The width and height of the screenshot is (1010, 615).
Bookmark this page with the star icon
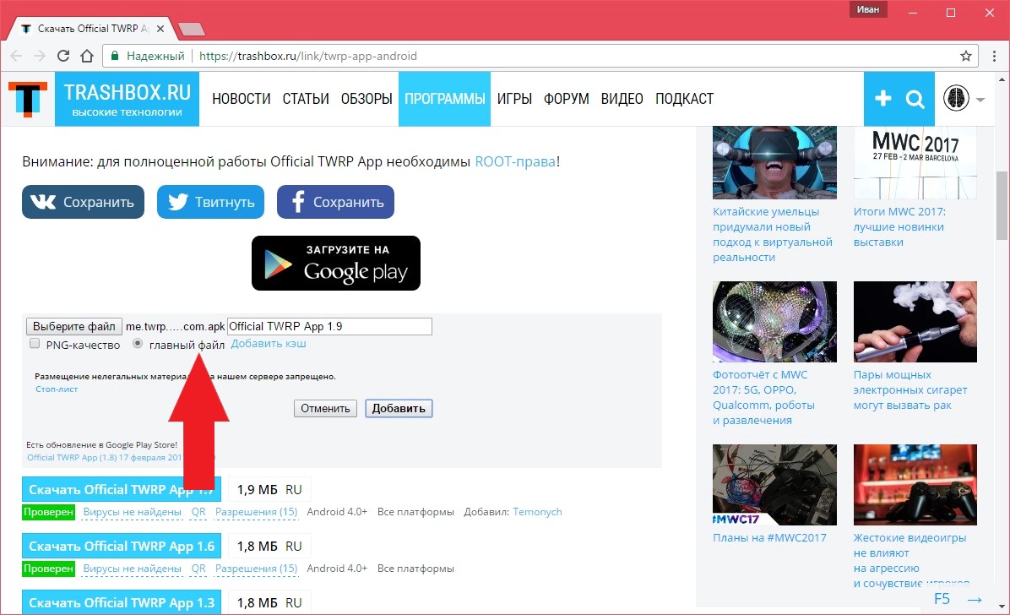pos(965,56)
